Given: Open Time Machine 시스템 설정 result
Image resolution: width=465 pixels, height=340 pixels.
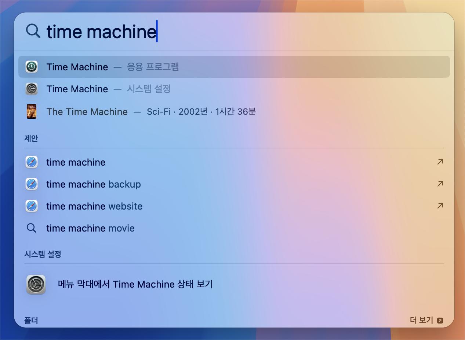Looking at the screenshot, I should tap(109, 89).
